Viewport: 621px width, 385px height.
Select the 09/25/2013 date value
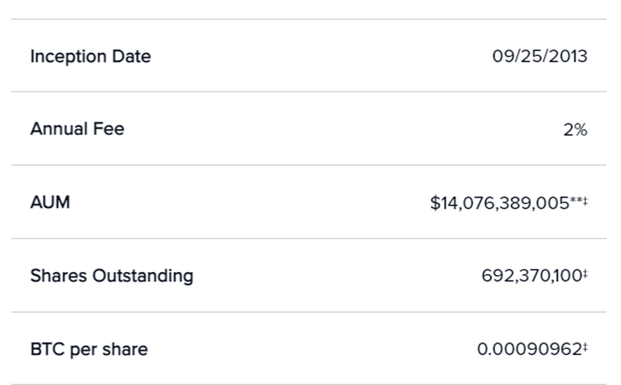[539, 56]
